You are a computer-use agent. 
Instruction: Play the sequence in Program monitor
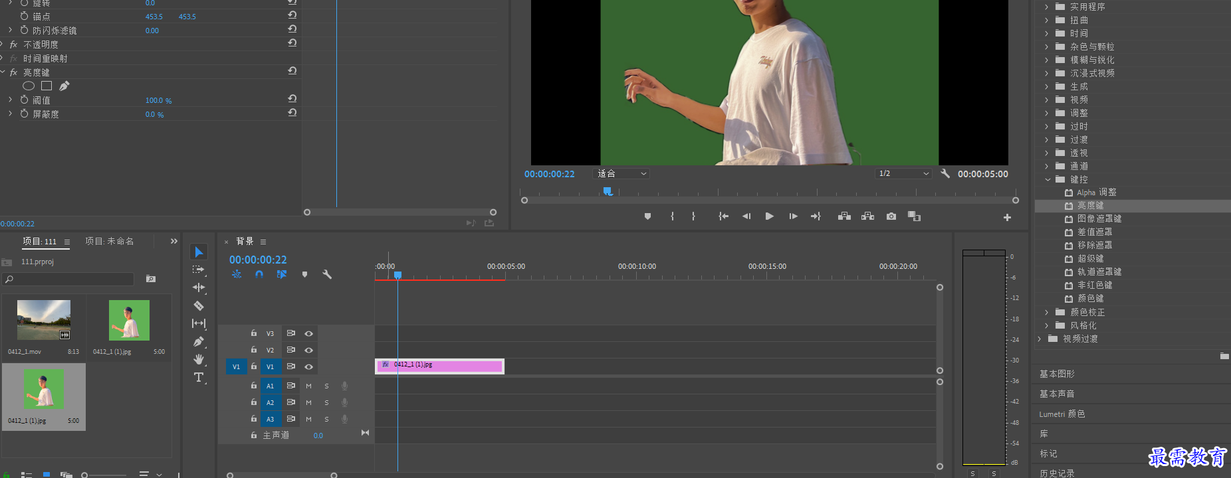click(770, 216)
